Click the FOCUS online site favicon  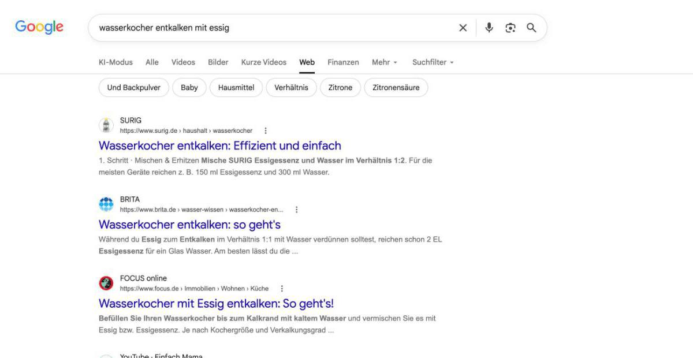[106, 283]
